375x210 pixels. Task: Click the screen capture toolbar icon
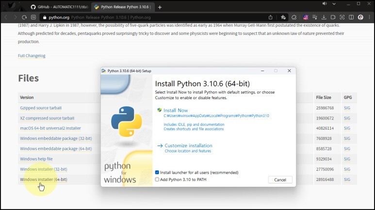coord(342,17)
